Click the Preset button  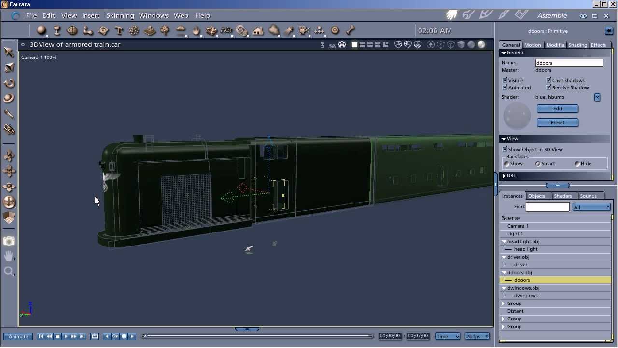[558, 123]
